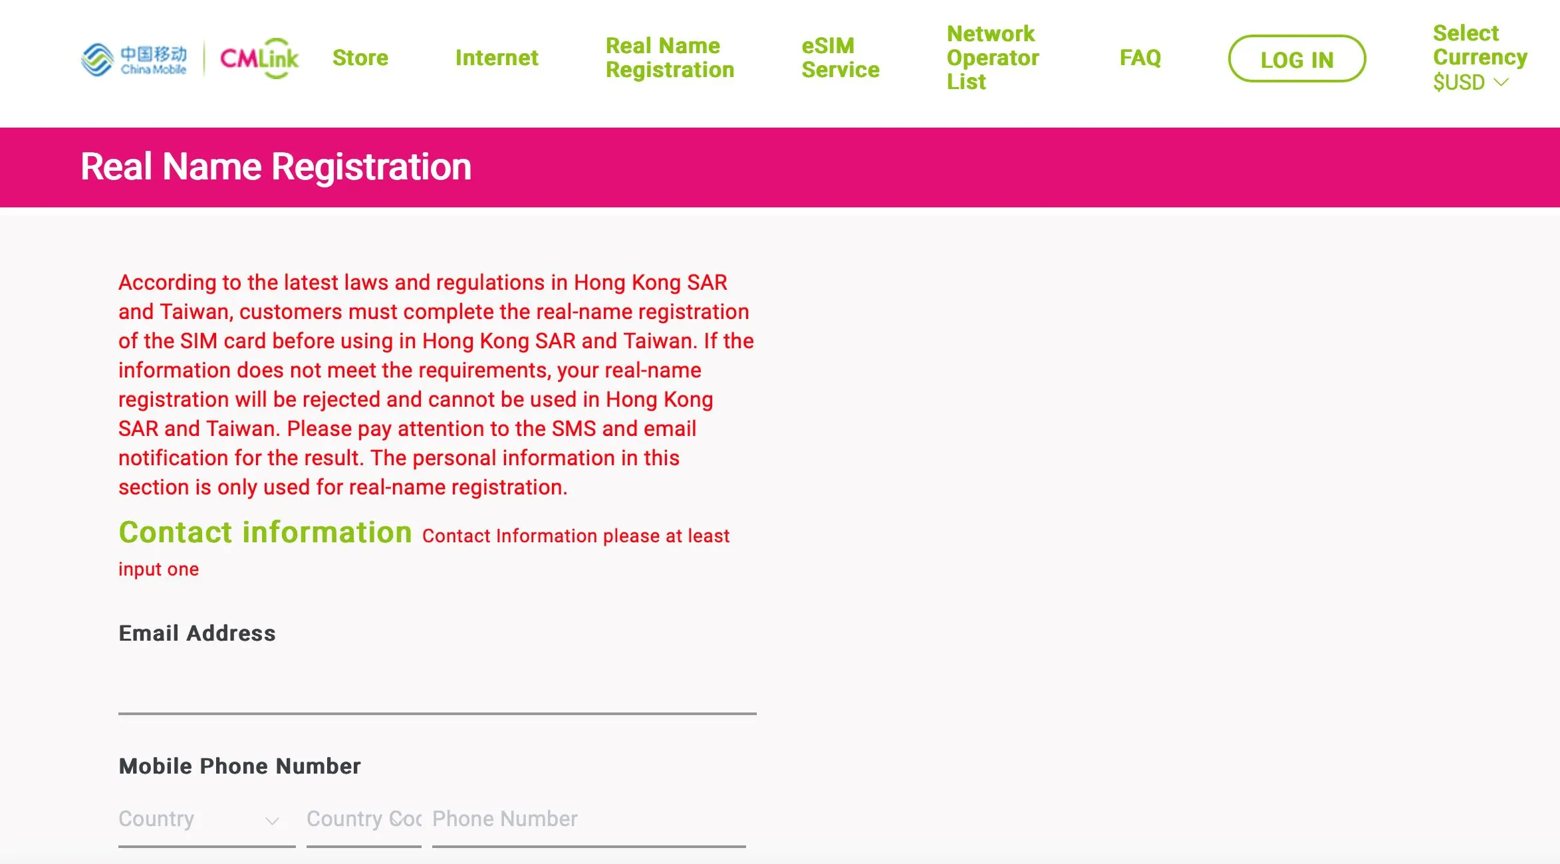Click the LOG IN button
This screenshot has height=864, width=1560.
coord(1297,59)
